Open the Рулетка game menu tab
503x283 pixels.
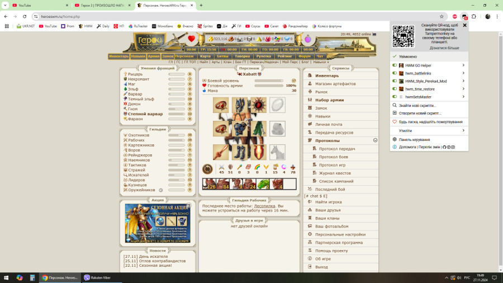point(264,56)
